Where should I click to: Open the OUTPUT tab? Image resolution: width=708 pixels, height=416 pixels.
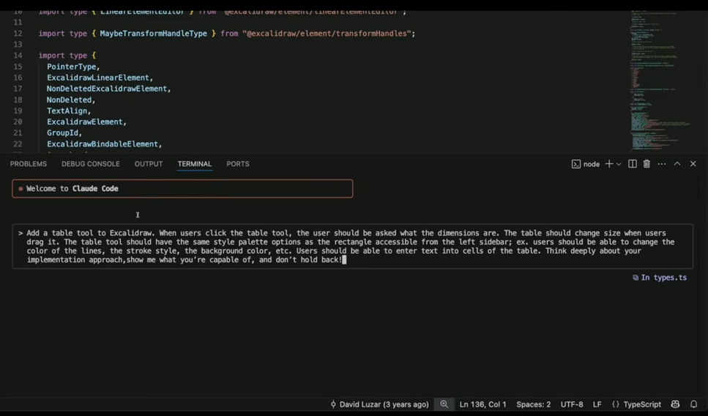click(x=149, y=164)
